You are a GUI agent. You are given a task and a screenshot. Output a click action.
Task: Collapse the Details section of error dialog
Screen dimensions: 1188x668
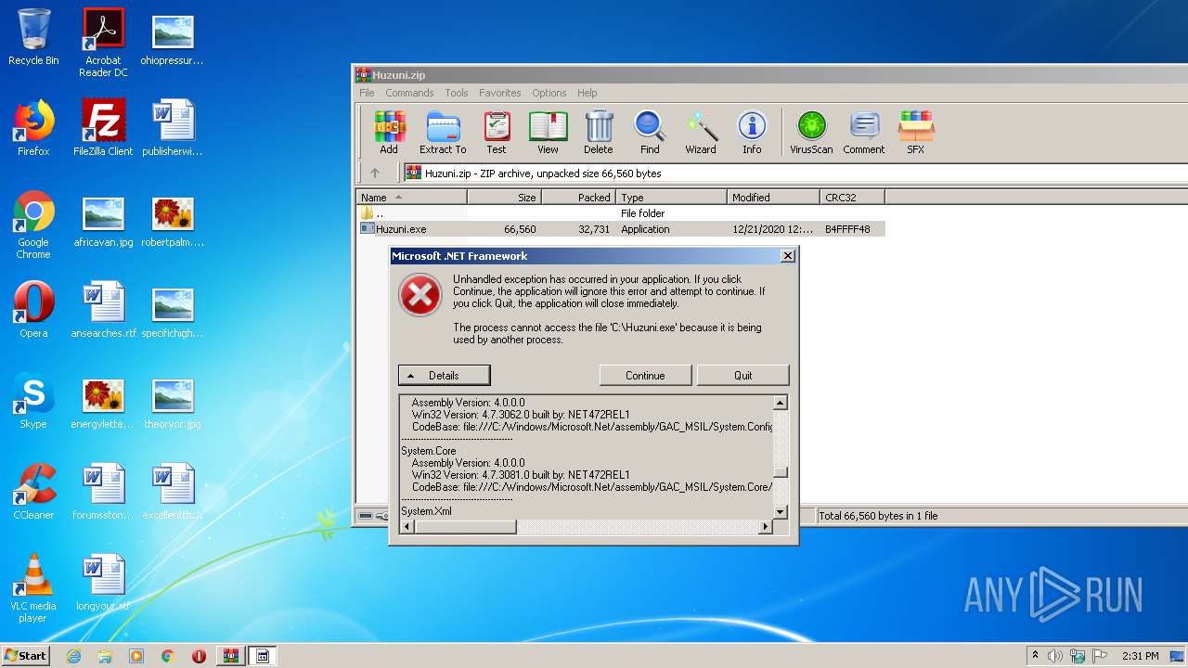(444, 375)
